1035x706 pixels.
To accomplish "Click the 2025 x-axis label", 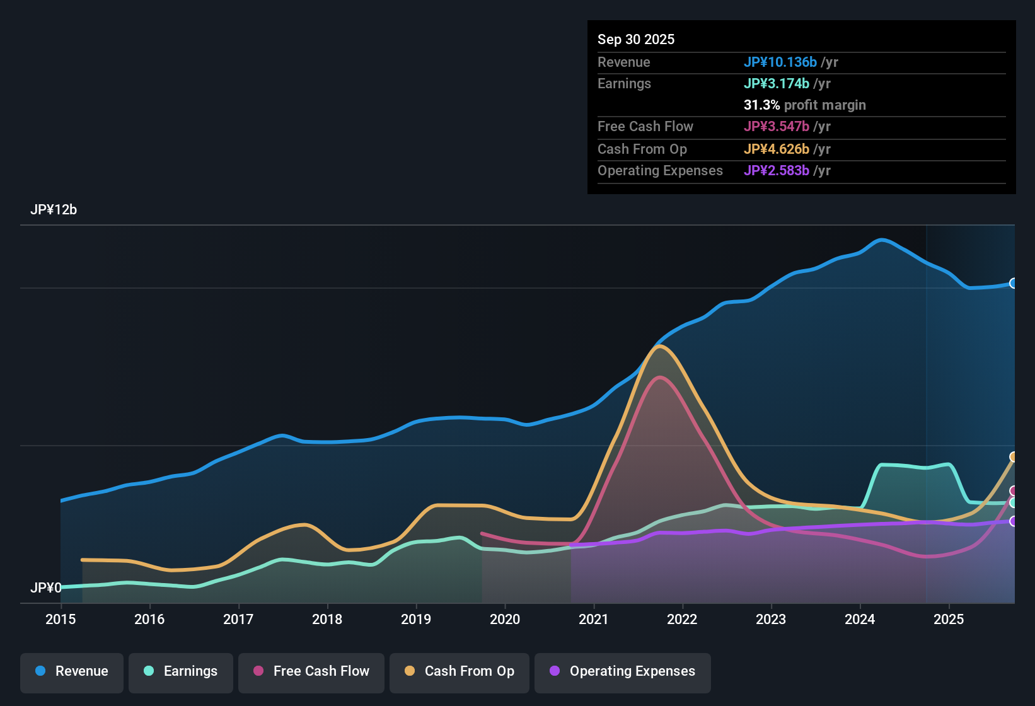I will (949, 620).
